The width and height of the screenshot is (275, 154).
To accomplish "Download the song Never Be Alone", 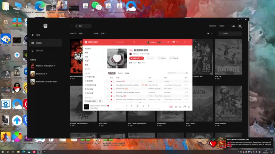I will (114, 85).
